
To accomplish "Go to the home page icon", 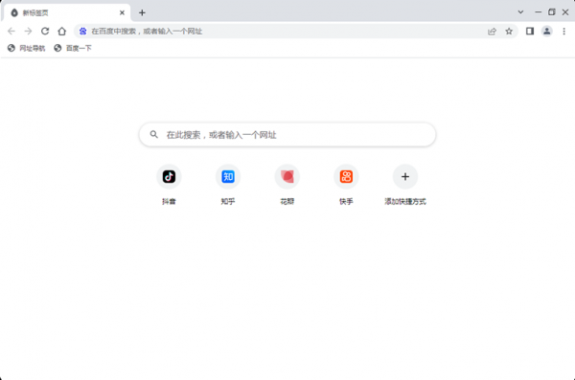I will pyautogui.click(x=62, y=32).
